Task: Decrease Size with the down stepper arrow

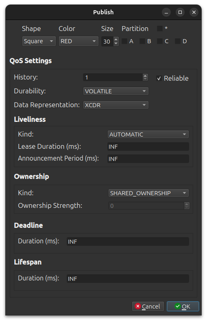Action: click(116, 44)
